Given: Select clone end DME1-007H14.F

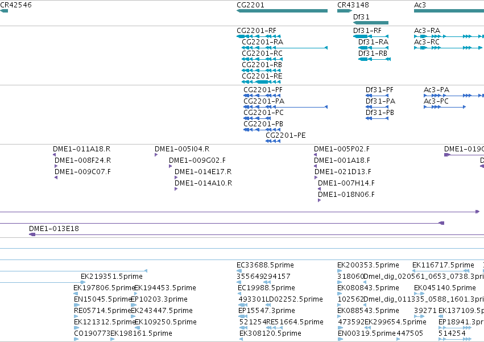Looking at the screenshot, I should 319,189.
